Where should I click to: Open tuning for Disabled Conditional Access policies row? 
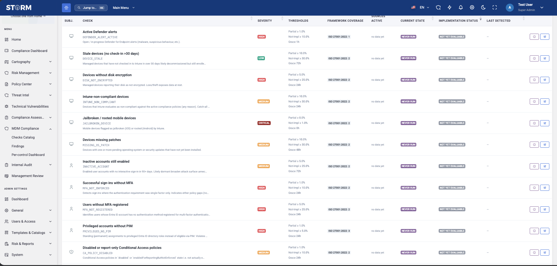(x=545, y=253)
